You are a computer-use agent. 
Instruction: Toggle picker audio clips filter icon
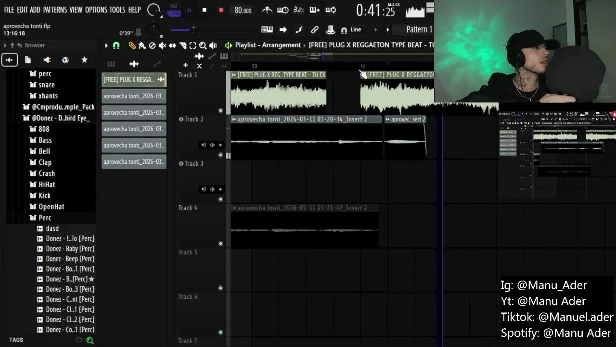(134, 64)
